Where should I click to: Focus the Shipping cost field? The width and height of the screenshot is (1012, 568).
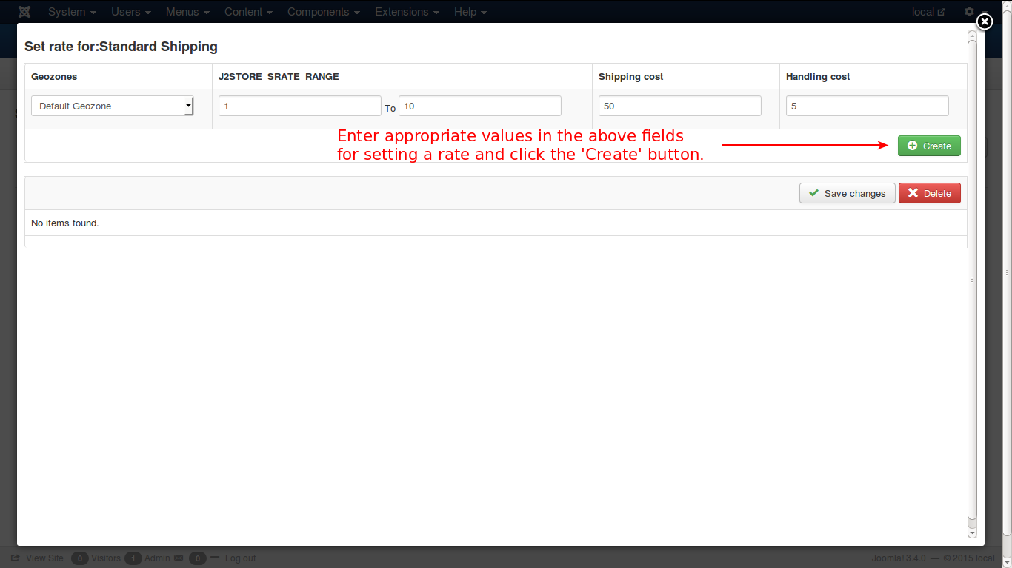tap(679, 106)
